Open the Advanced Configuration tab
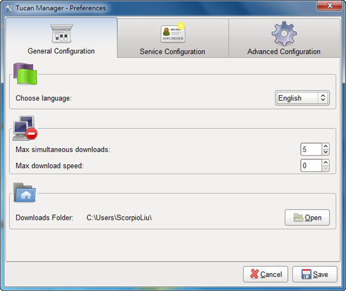346x291 pixels. pyautogui.click(x=284, y=38)
